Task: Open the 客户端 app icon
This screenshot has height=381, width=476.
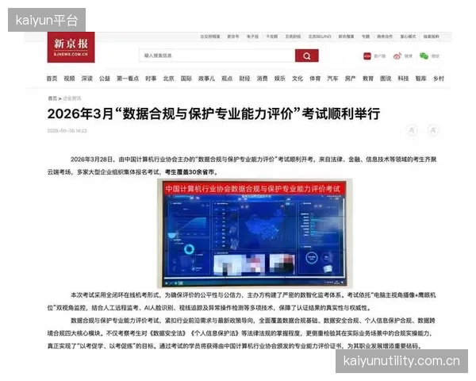Action: point(367,56)
